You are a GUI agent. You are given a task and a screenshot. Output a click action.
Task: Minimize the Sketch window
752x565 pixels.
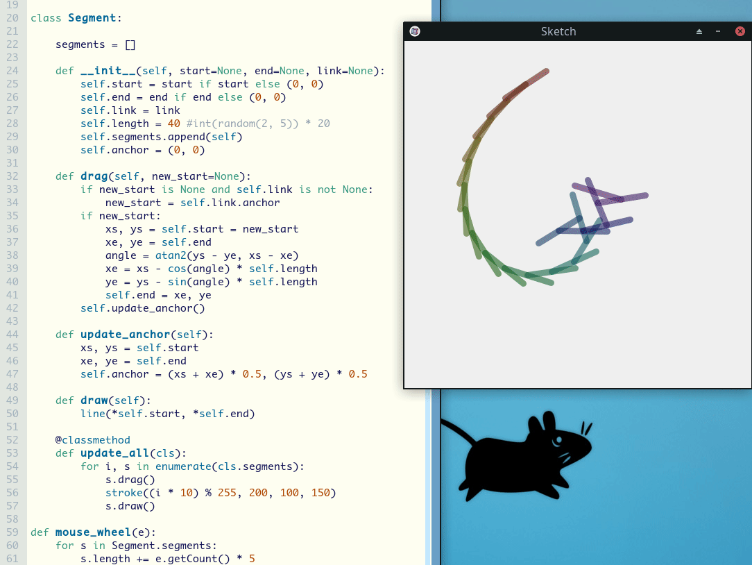click(718, 31)
